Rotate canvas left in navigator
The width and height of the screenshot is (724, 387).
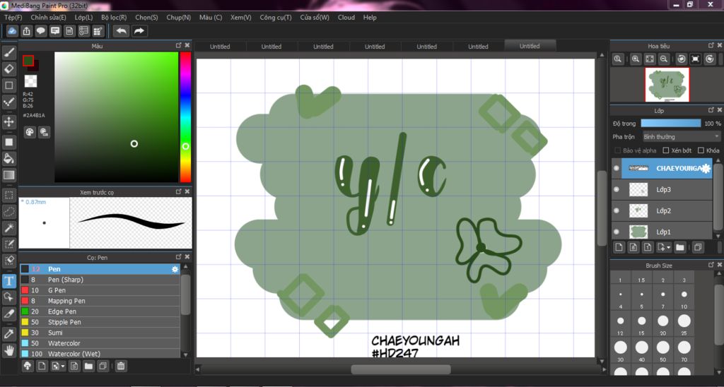click(x=682, y=59)
